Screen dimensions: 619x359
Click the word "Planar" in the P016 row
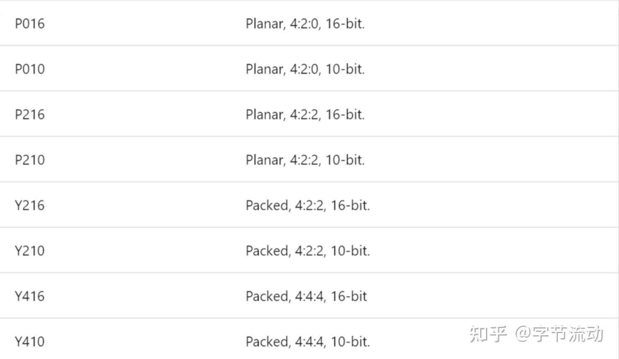coord(265,24)
